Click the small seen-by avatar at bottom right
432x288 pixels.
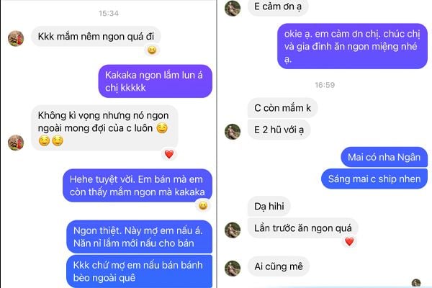pyautogui.click(x=416, y=283)
